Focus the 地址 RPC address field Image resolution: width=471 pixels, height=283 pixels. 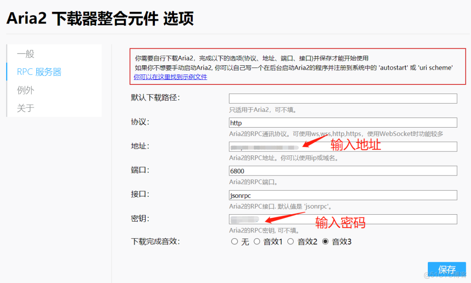pos(343,147)
